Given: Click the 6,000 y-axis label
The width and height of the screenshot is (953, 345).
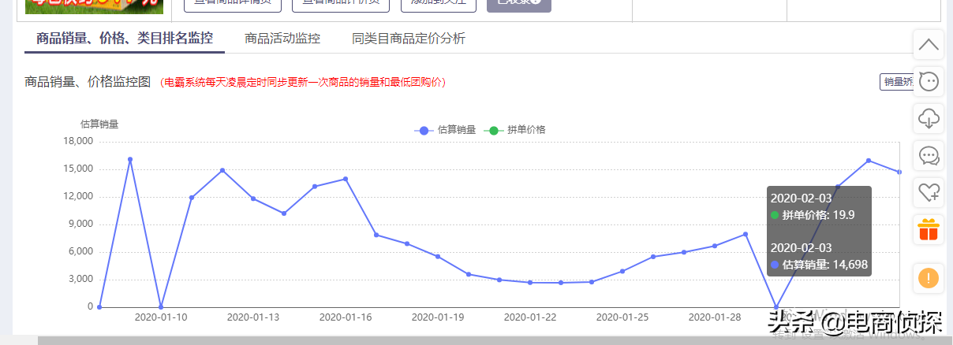Looking at the screenshot, I should point(80,252).
